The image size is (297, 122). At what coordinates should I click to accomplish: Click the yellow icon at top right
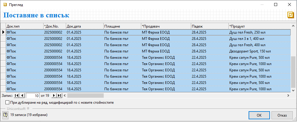290,15
